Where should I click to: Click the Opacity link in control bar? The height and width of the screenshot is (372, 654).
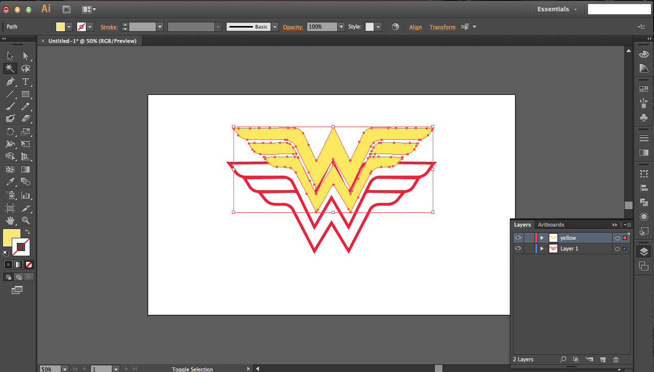click(x=293, y=27)
